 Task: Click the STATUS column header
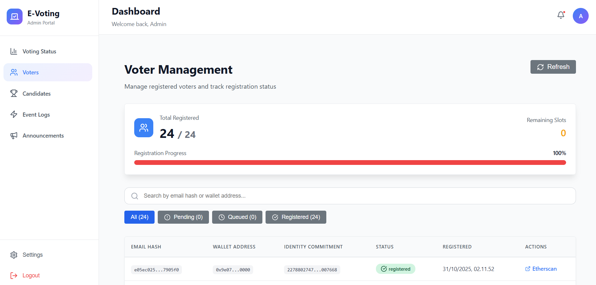[x=385, y=247]
